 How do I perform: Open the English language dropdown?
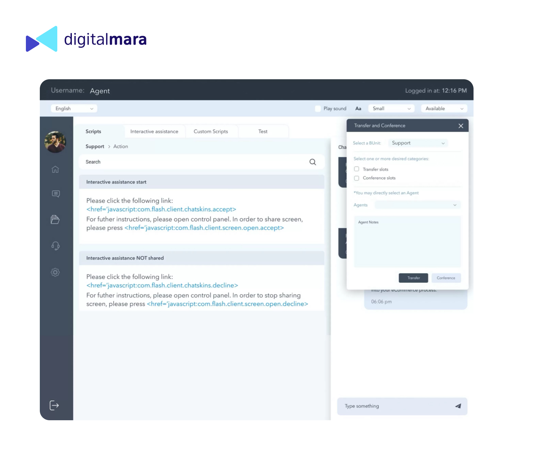point(74,109)
